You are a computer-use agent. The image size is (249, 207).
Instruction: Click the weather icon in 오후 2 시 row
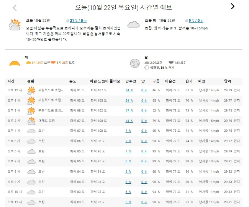tap(31, 111)
